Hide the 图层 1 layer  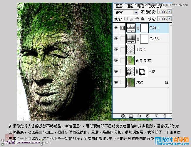(116, 50)
